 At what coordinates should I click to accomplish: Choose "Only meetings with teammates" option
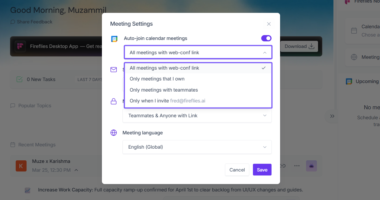(x=164, y=90)
